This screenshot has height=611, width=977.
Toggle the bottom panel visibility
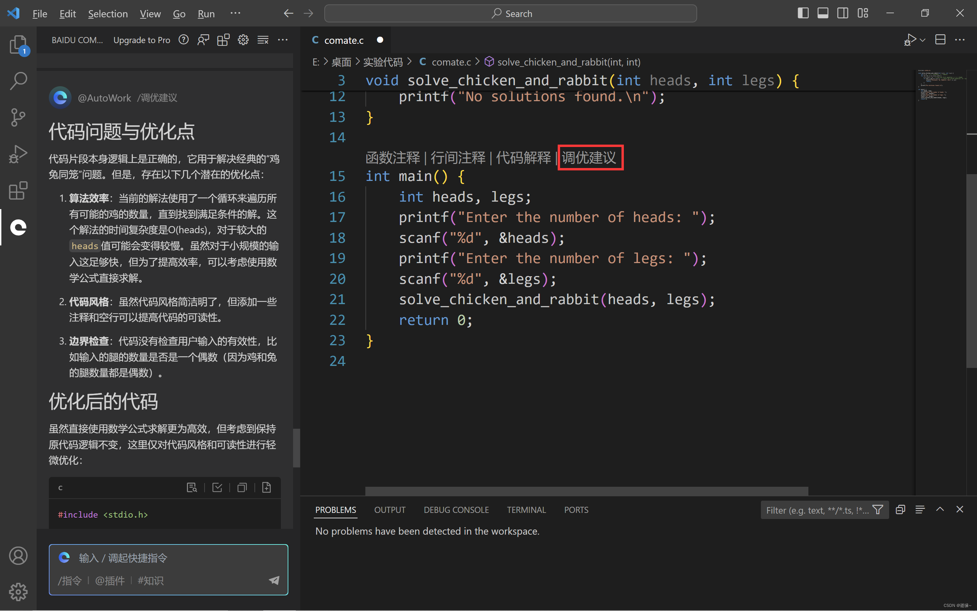(x=823, y=13)
